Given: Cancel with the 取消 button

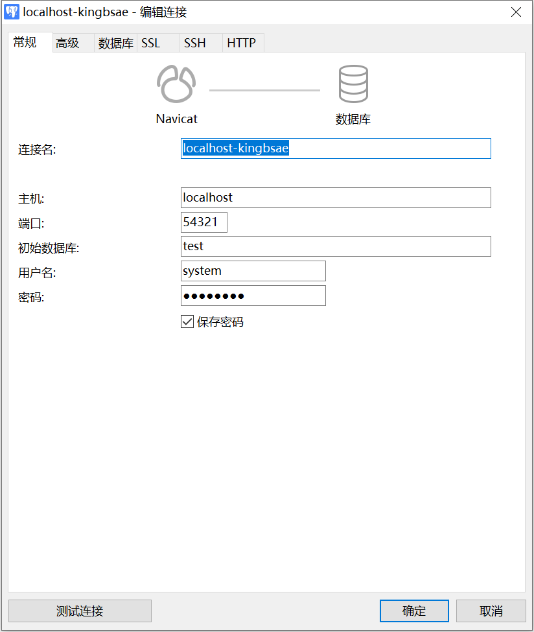Looking at the screenshot, I should click(x=491, y=611).
